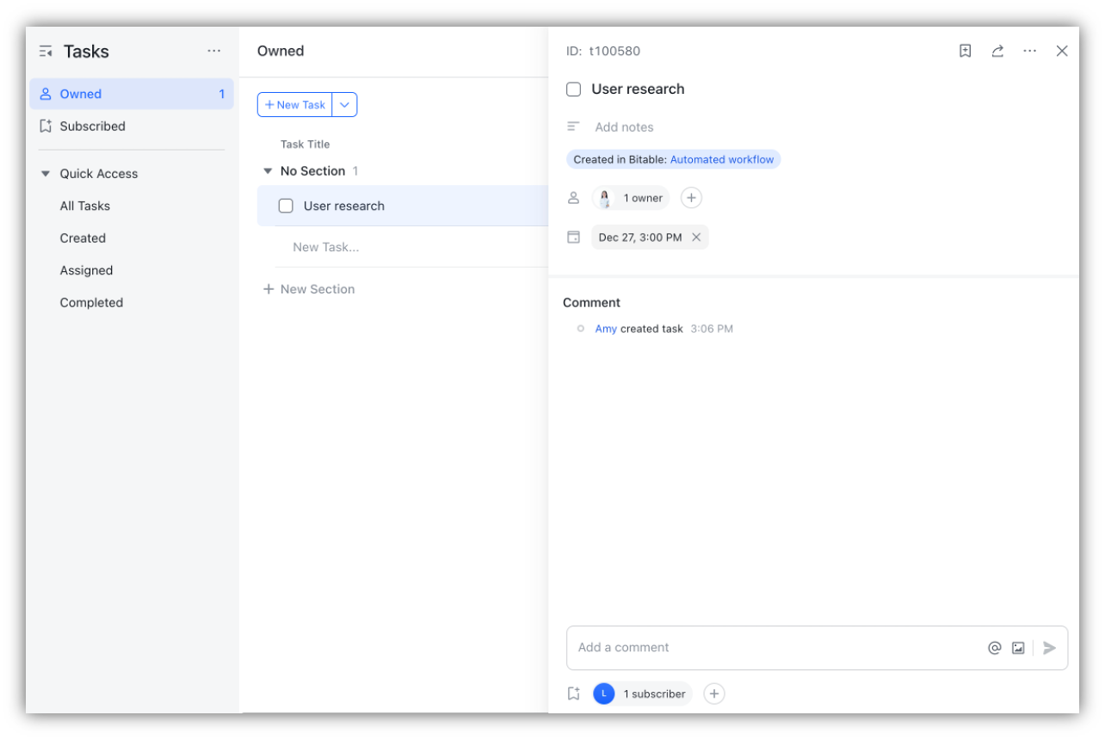
Task: Open more options in task detail header
Action: tap(1030, 51)
